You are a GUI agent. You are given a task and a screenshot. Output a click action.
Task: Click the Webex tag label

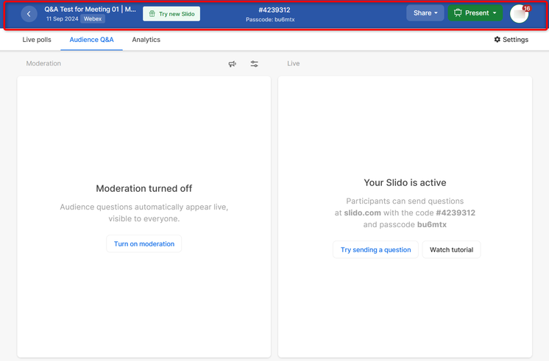[93, 19]
